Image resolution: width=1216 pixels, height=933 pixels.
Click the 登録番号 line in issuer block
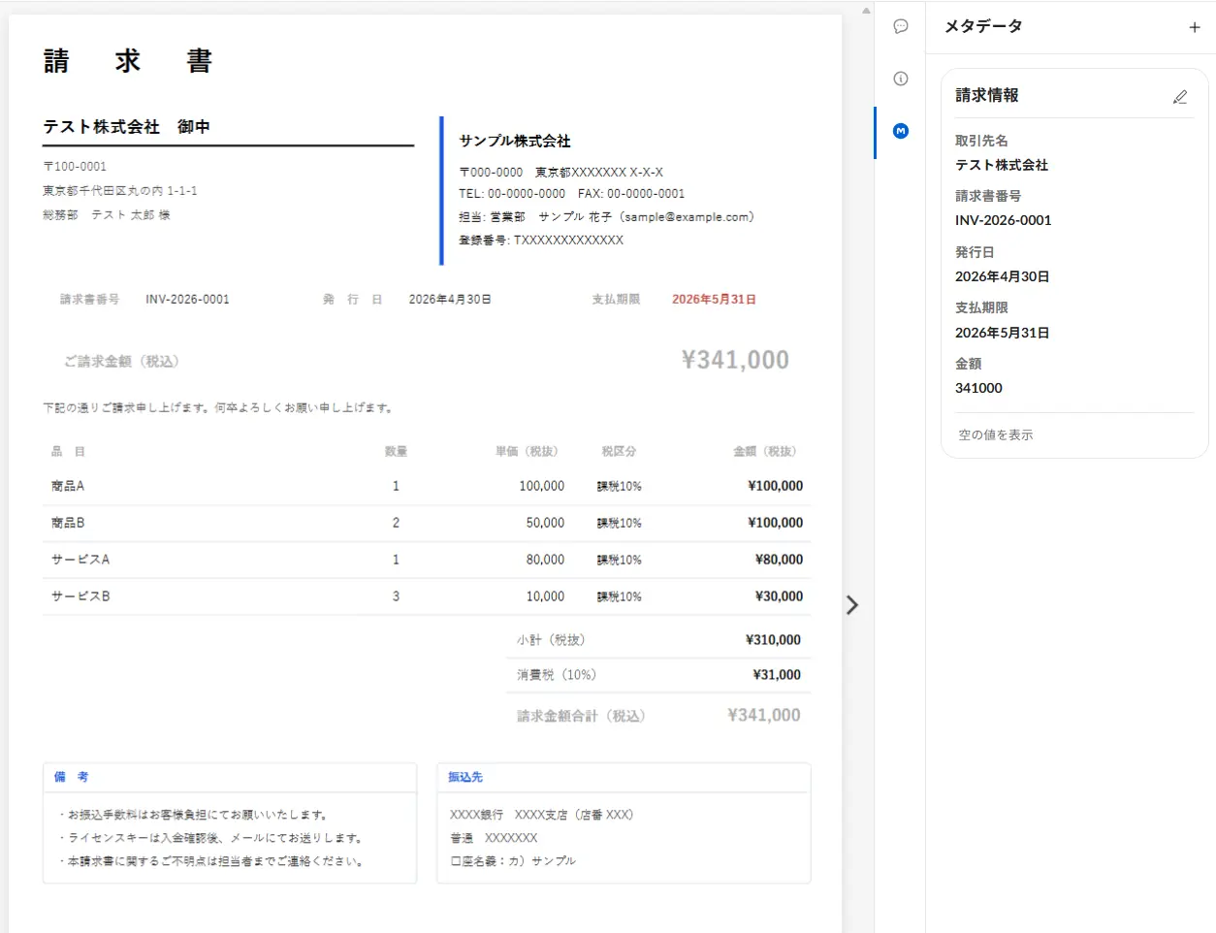click(x=541, y=241)
